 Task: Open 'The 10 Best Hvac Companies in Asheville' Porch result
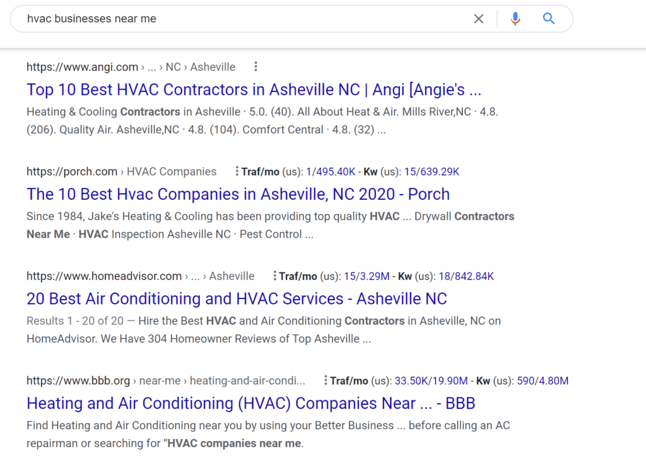click(x=238, y=194)
